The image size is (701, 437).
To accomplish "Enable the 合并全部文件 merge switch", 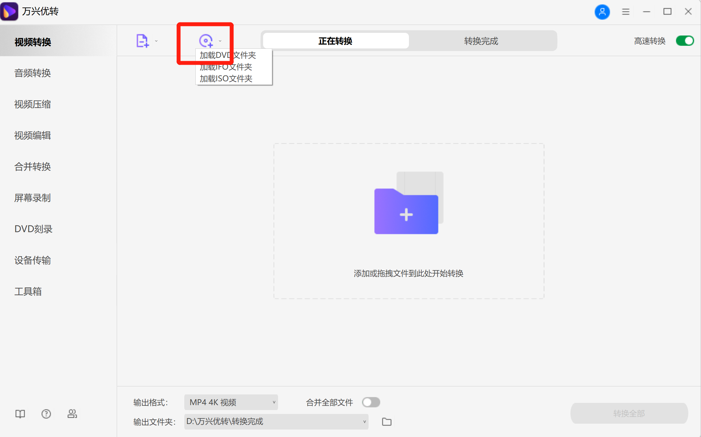I will [371, 402].
